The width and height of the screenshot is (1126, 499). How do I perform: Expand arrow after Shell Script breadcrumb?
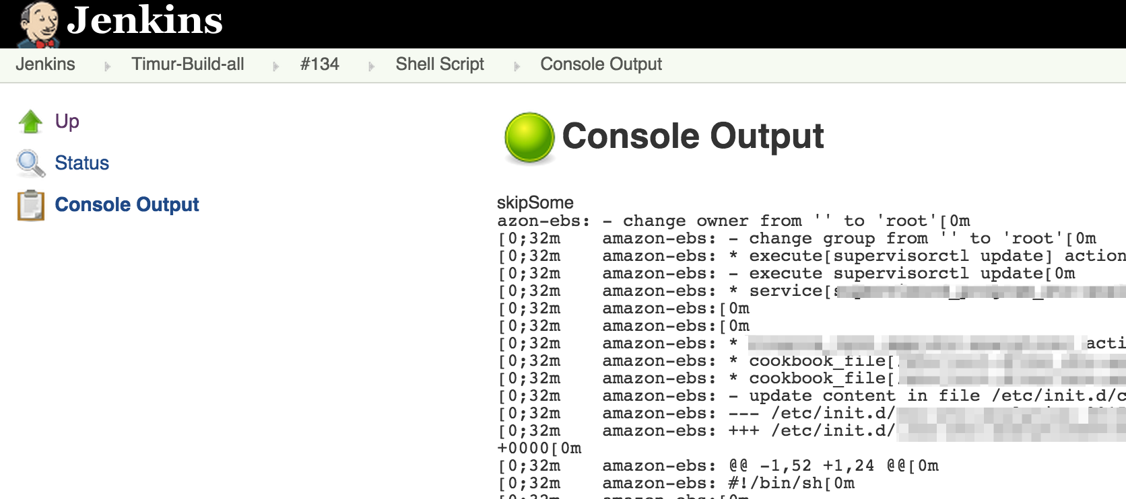pyautogui.click(x=517, y=66)
